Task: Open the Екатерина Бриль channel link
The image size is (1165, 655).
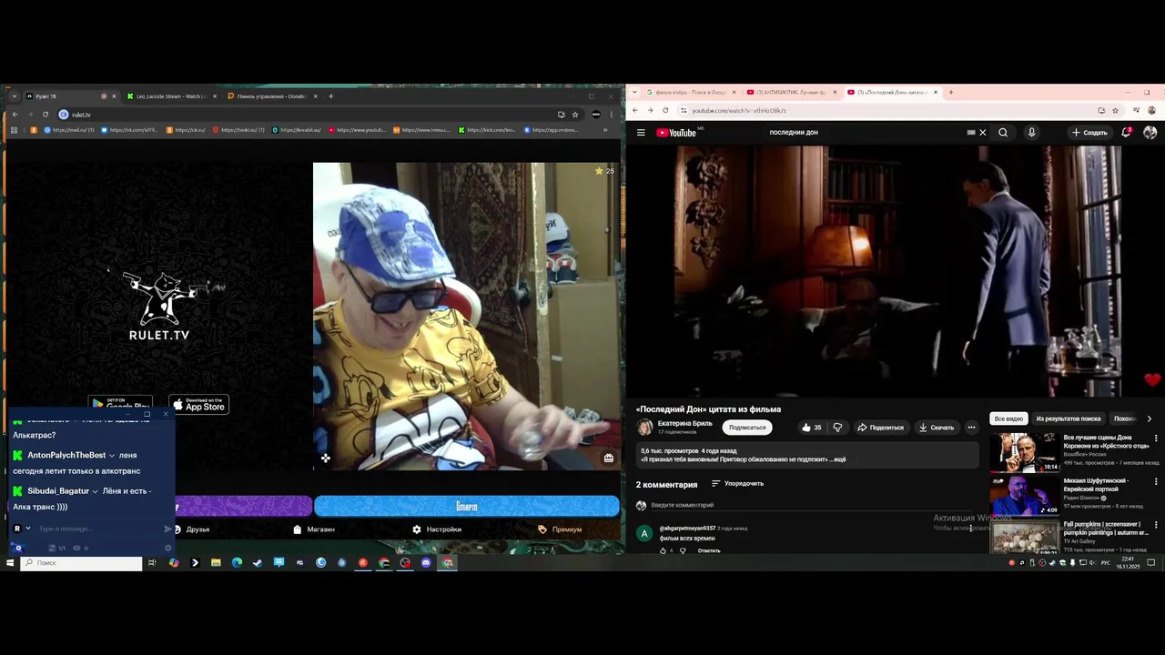Action: (x=685, y=423)
